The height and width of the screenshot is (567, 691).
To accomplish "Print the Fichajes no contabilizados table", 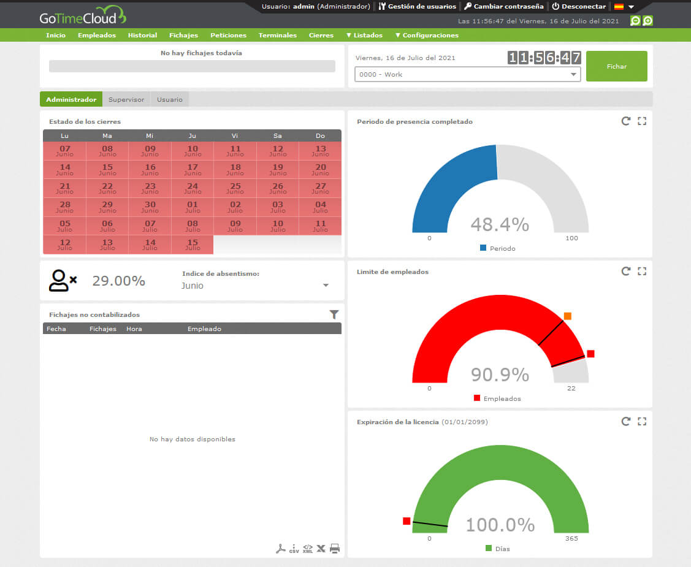I will [335, 549].
